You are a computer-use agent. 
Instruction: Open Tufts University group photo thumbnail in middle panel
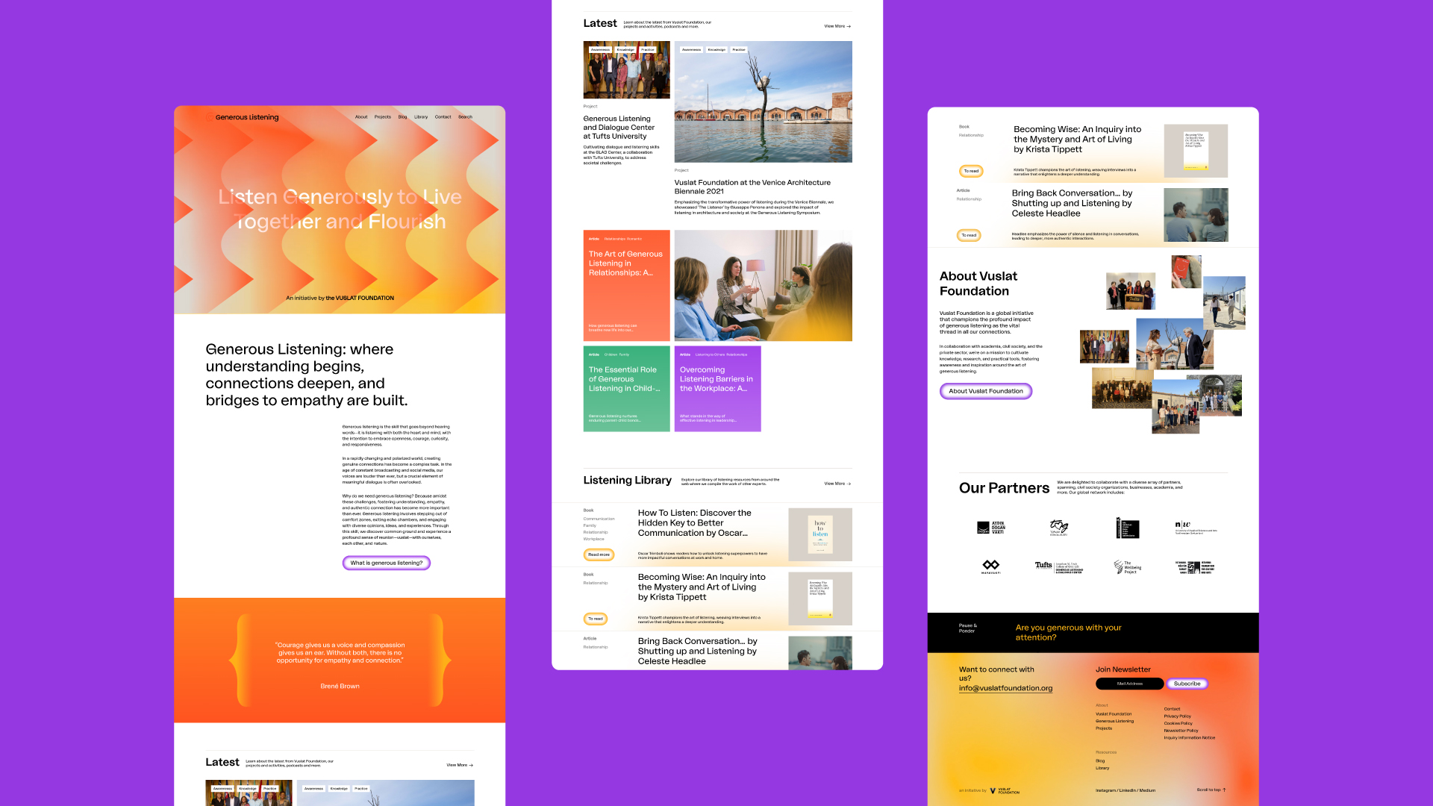(626, 70)
